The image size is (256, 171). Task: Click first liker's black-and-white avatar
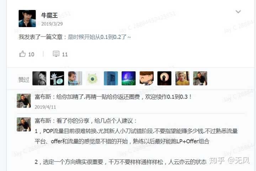point(39,78)
